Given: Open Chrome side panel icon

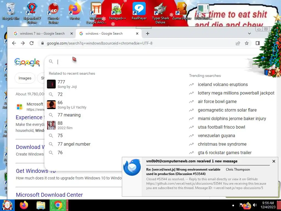Looking at the screenshot, I should pos(257,43).
